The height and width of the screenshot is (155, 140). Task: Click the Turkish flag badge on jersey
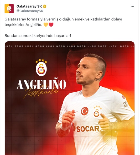coord(85,111)
